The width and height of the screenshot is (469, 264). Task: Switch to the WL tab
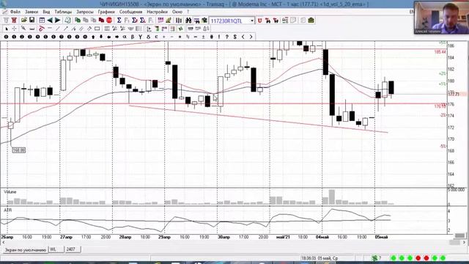pyautogui.click(x=56, y=249)
